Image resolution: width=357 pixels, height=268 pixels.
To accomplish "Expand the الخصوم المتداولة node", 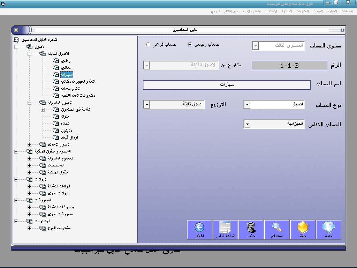I will pos(29,158).
